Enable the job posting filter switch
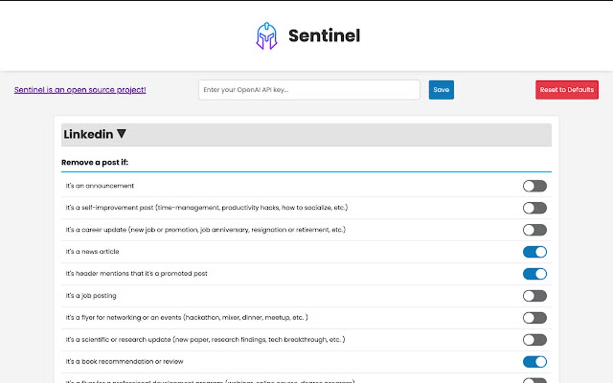 (x=534, y=296)
